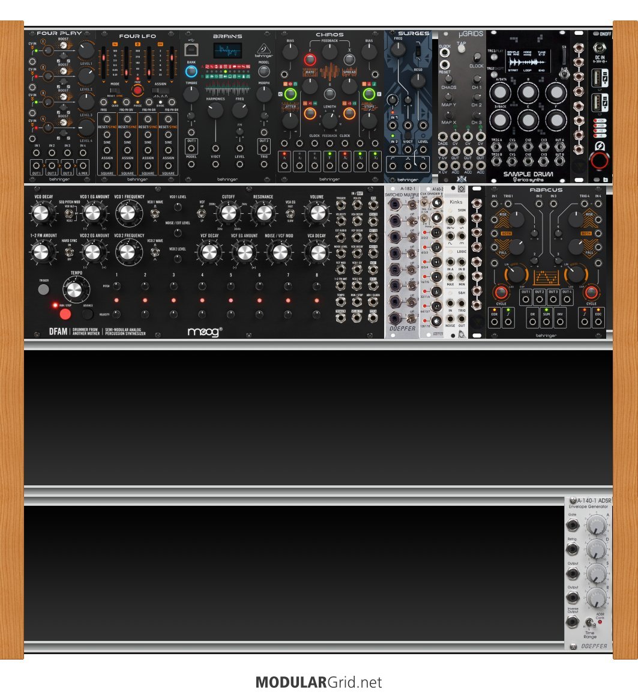The height and width of the screenshot is (695, 638).
Task: Click the µGrids RESET input jack
Action: tap(445, 65)
